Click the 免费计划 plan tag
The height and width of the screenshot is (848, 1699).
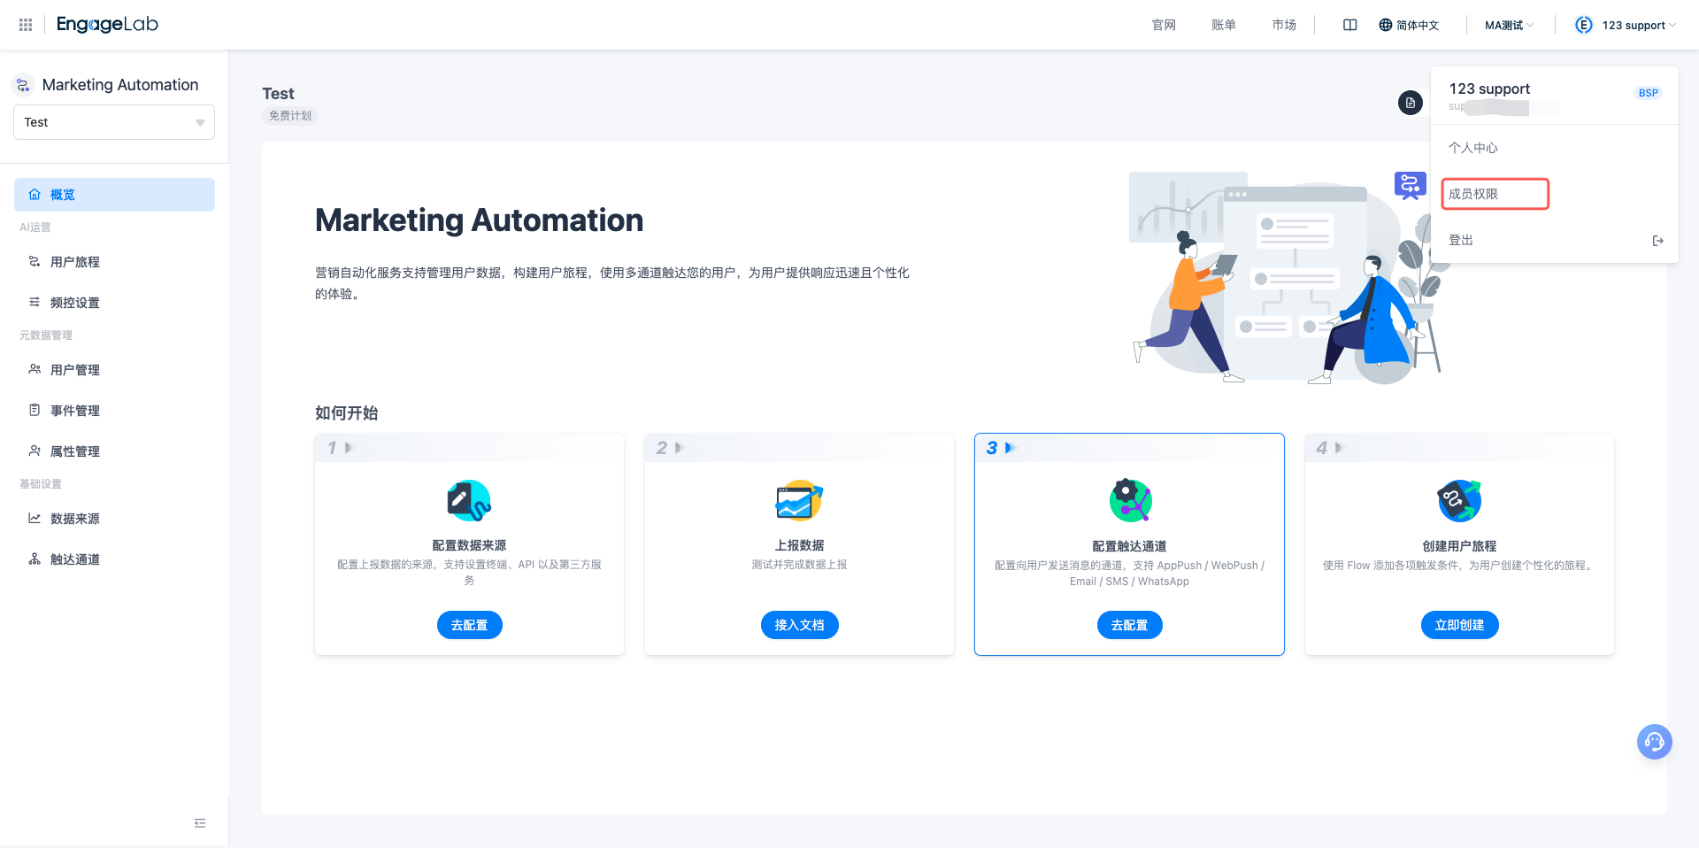coord(290,116)
